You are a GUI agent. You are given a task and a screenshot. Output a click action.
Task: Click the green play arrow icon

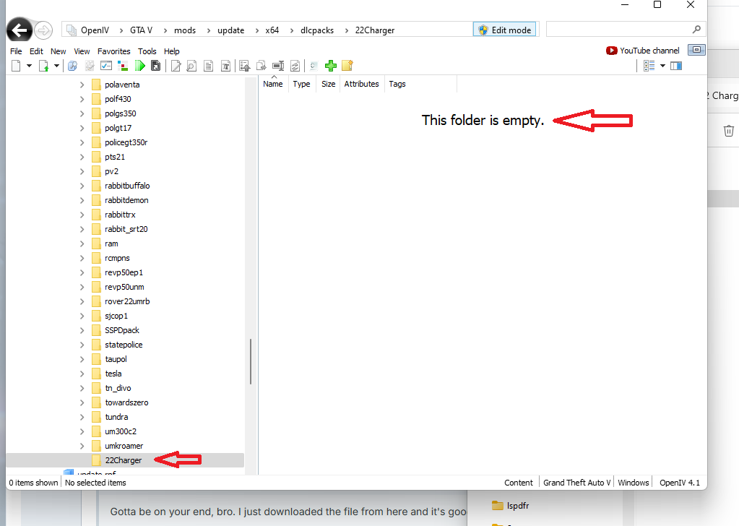coord(139,66)
